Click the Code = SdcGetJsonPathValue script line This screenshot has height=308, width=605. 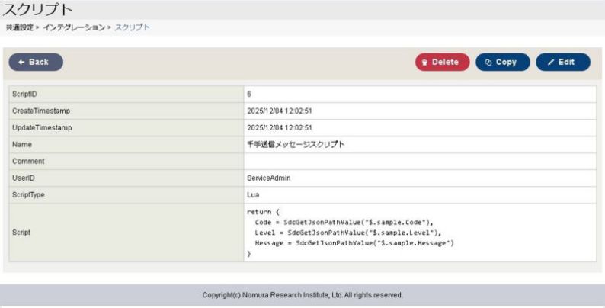(344, 223)
